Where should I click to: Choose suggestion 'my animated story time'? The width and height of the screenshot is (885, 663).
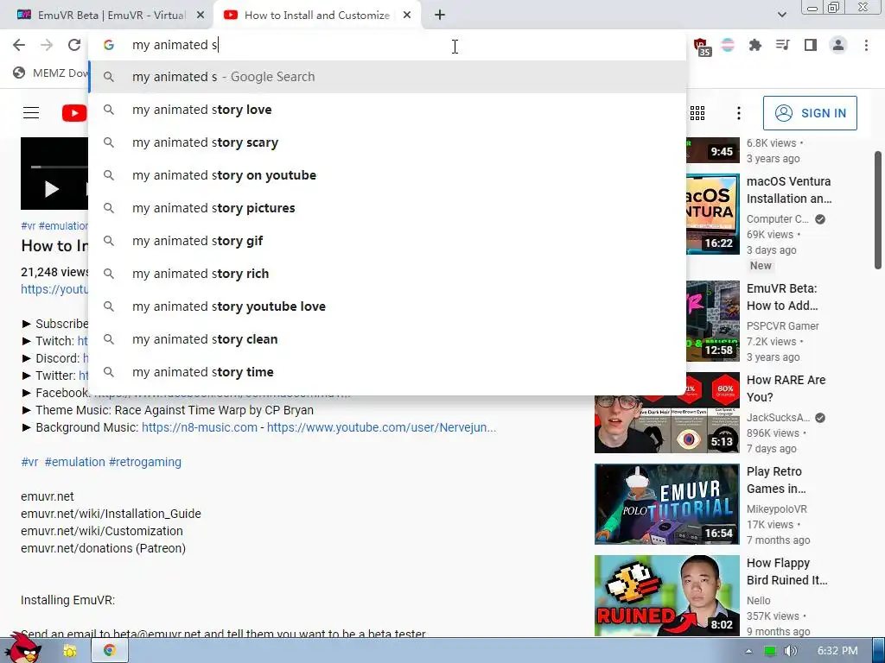click(x=388, y=371)
